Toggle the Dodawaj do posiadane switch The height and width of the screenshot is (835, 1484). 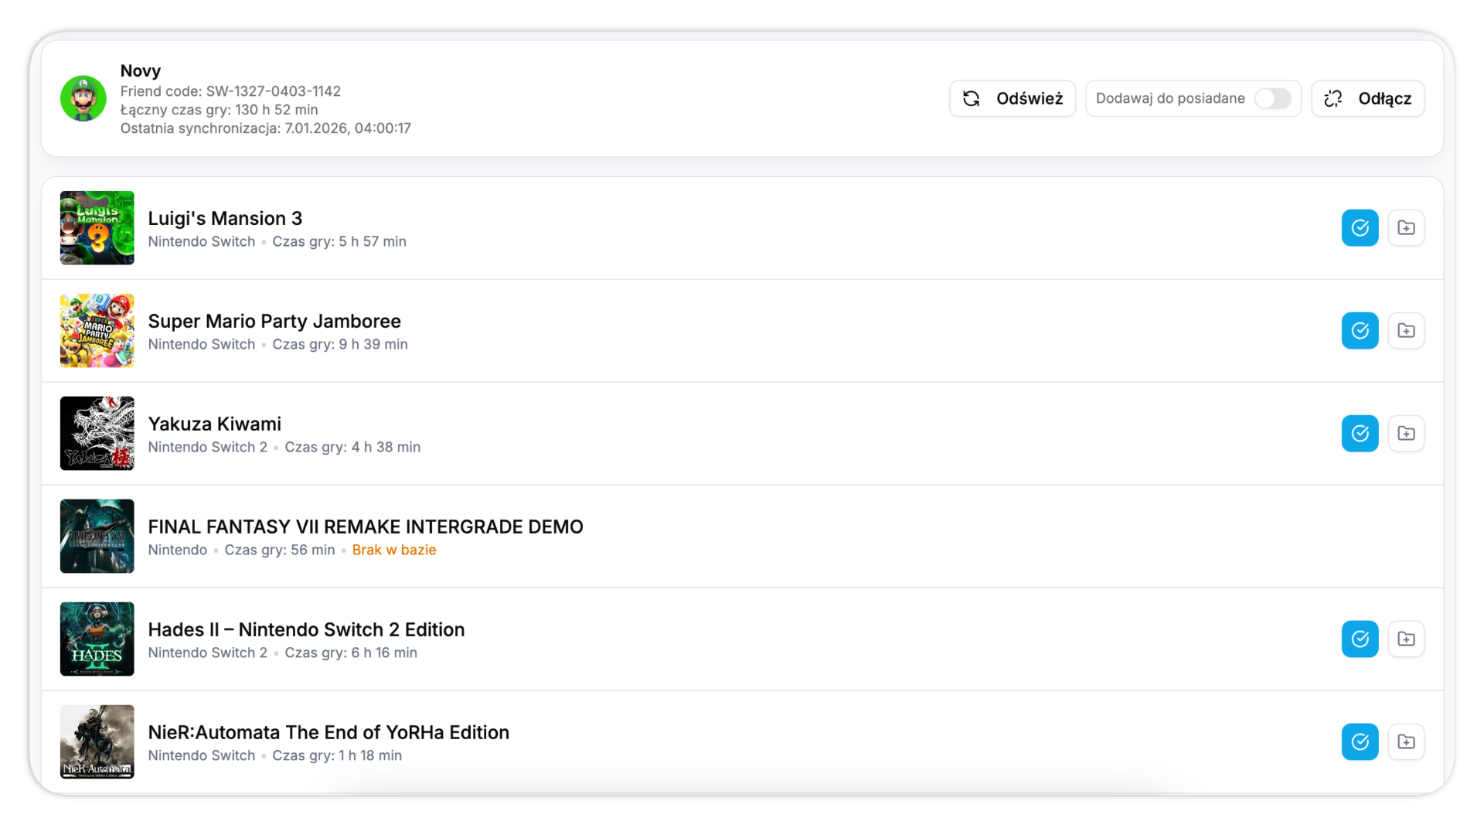point(1272,99)
